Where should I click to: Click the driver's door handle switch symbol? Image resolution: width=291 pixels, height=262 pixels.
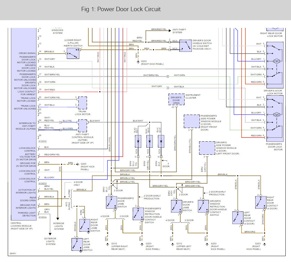click(185, 46)
